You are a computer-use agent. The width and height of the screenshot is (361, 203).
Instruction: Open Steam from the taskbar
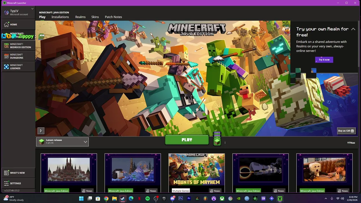pyautogui.click(x=123, y=198)
